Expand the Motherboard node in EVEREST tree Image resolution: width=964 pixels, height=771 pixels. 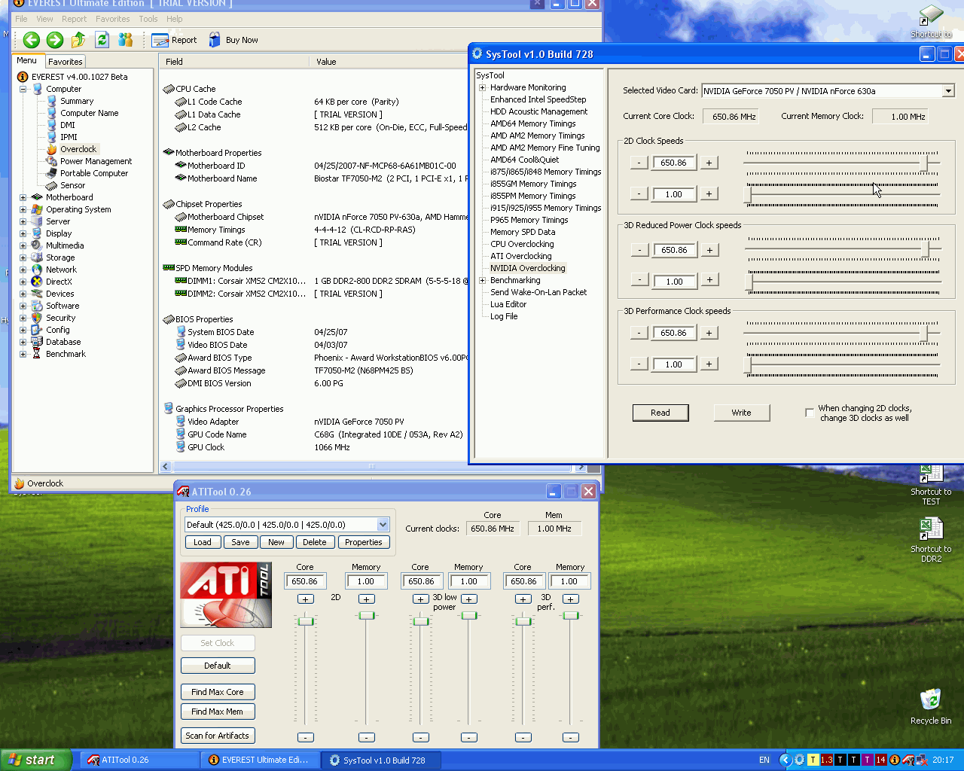tap(23, 197)
